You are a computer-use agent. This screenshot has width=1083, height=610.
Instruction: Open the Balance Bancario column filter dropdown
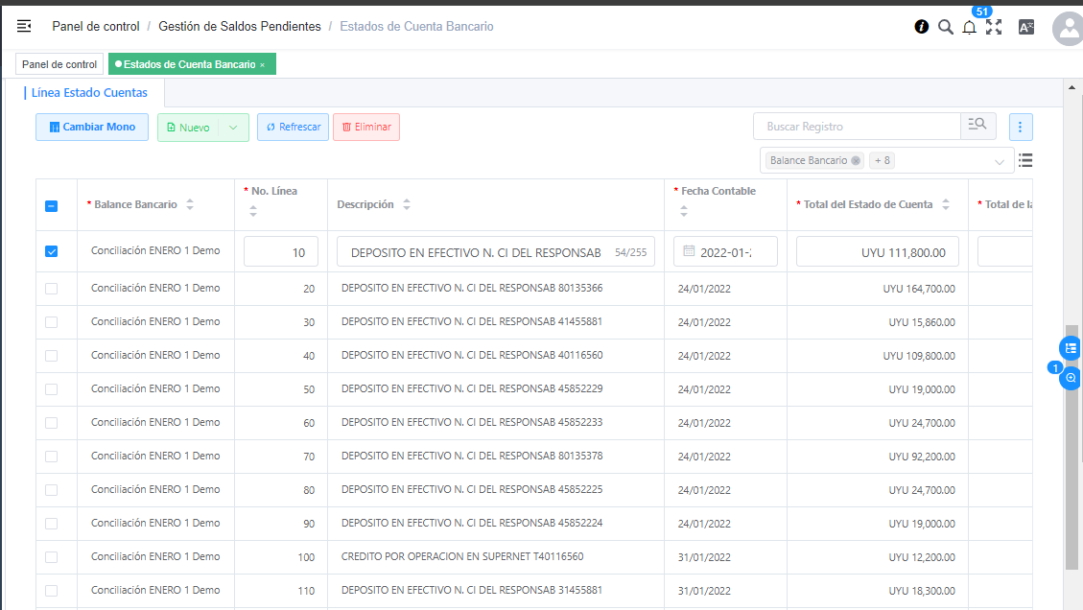click(x=999, y=161)
